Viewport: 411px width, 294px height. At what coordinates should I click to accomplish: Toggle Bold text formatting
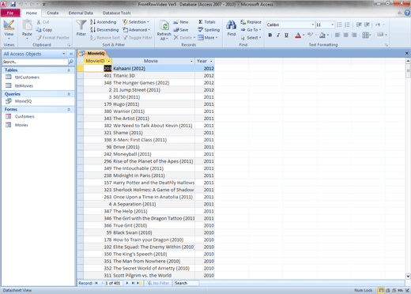[x=270, y=35]
